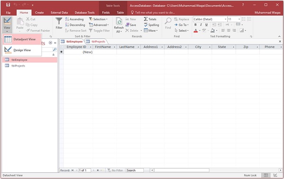284x179 pixels.
Task: Click Cut in the Clipboard group
Action: (x=31, y=19)
